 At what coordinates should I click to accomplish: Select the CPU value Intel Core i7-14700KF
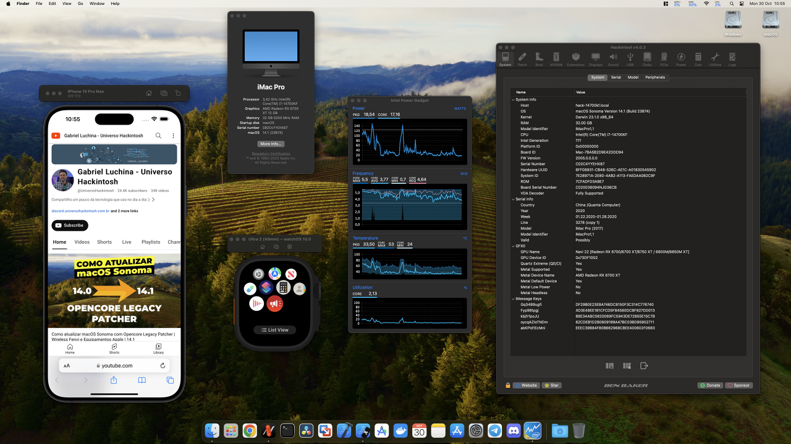tap(601, 134)
